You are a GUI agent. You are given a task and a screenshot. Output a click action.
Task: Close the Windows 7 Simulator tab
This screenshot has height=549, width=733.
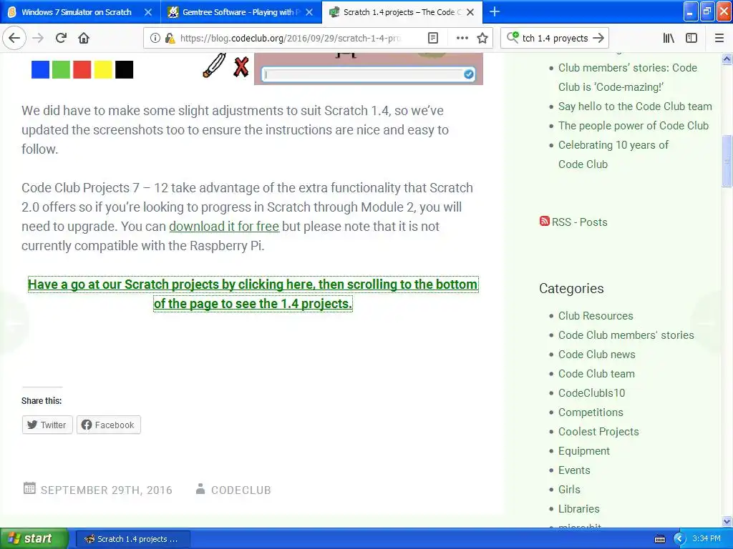click(147, 12)
